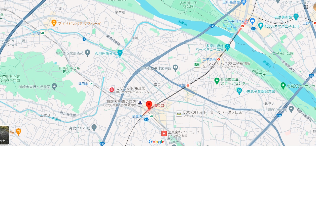Click the 五島美術館 museum pin

tap(296, 17)
